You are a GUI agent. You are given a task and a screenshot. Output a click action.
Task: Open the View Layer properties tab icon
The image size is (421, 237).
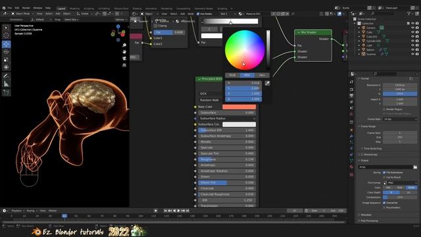(x=351, y=102)
